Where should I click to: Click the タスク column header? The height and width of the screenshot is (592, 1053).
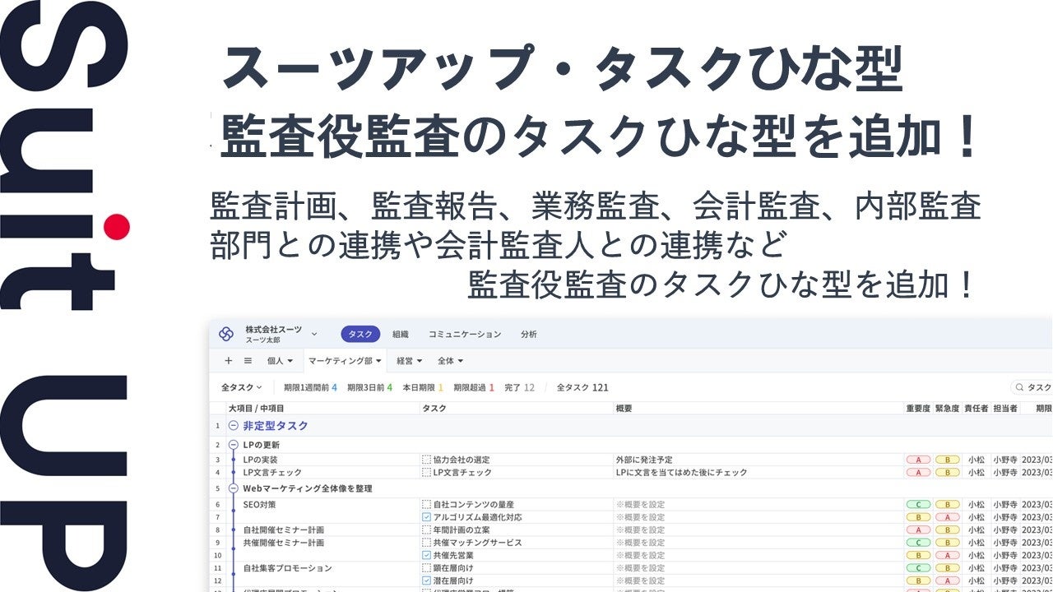point(434,409)
